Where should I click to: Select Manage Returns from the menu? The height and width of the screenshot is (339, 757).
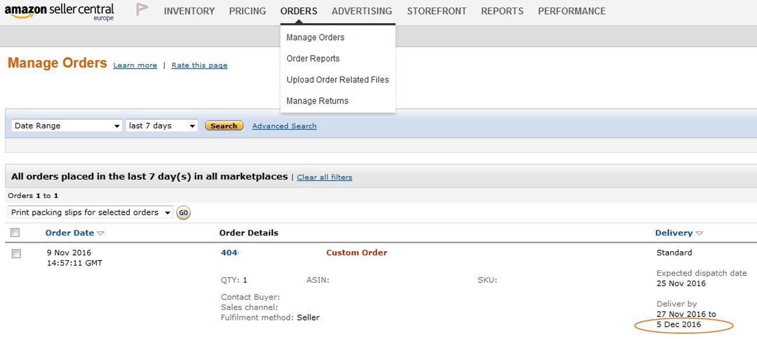pyautogui.click(x=317, y=101)
